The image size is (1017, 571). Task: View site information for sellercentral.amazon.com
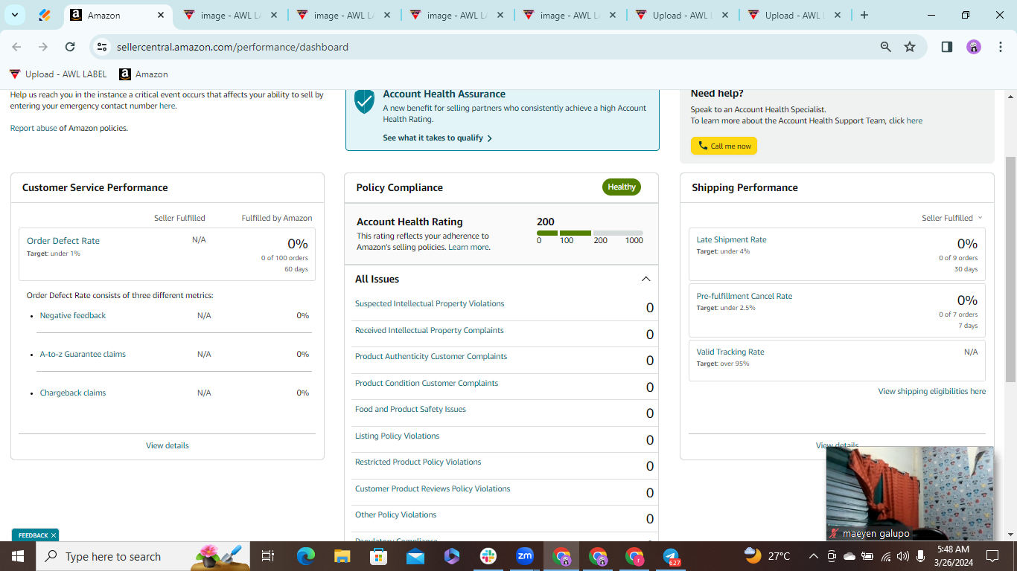103,47
